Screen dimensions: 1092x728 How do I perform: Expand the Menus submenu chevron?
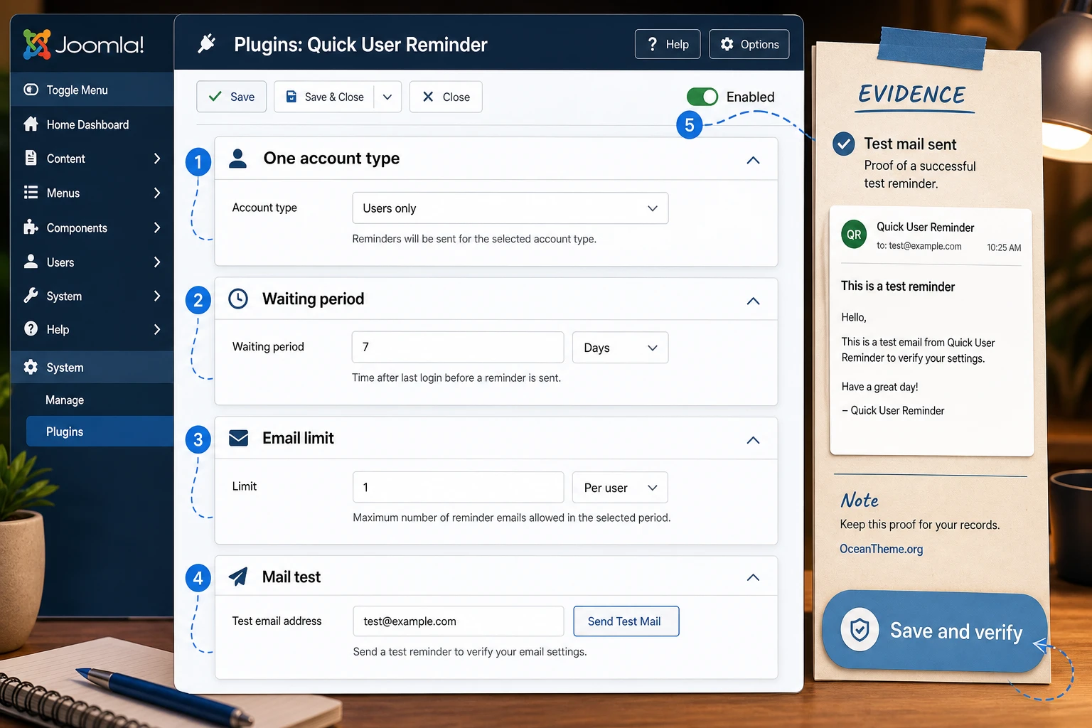[157, 193]
